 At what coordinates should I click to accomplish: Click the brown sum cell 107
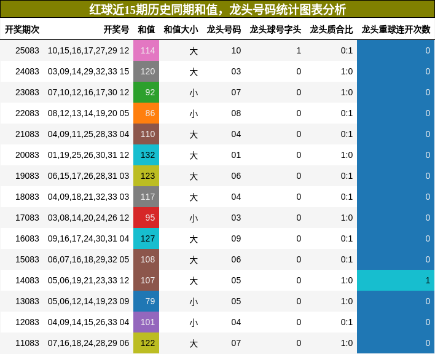[x=146, y=280]
